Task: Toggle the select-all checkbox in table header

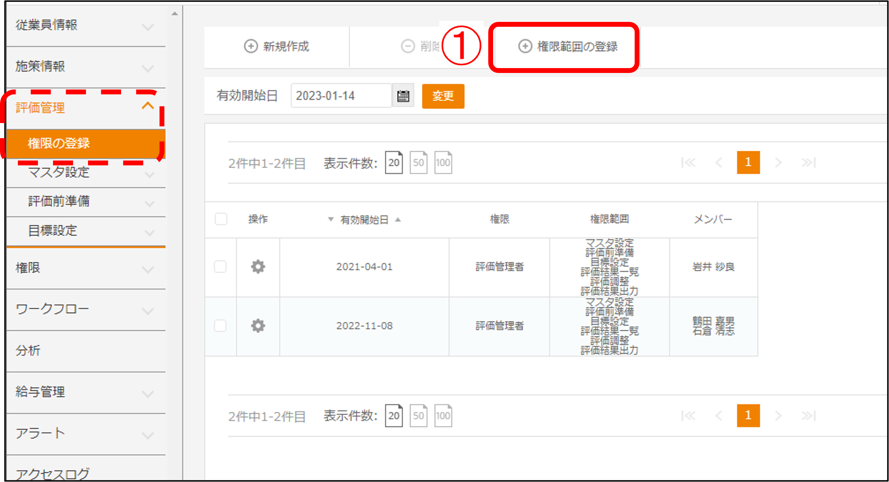Action: click(221, 219)
